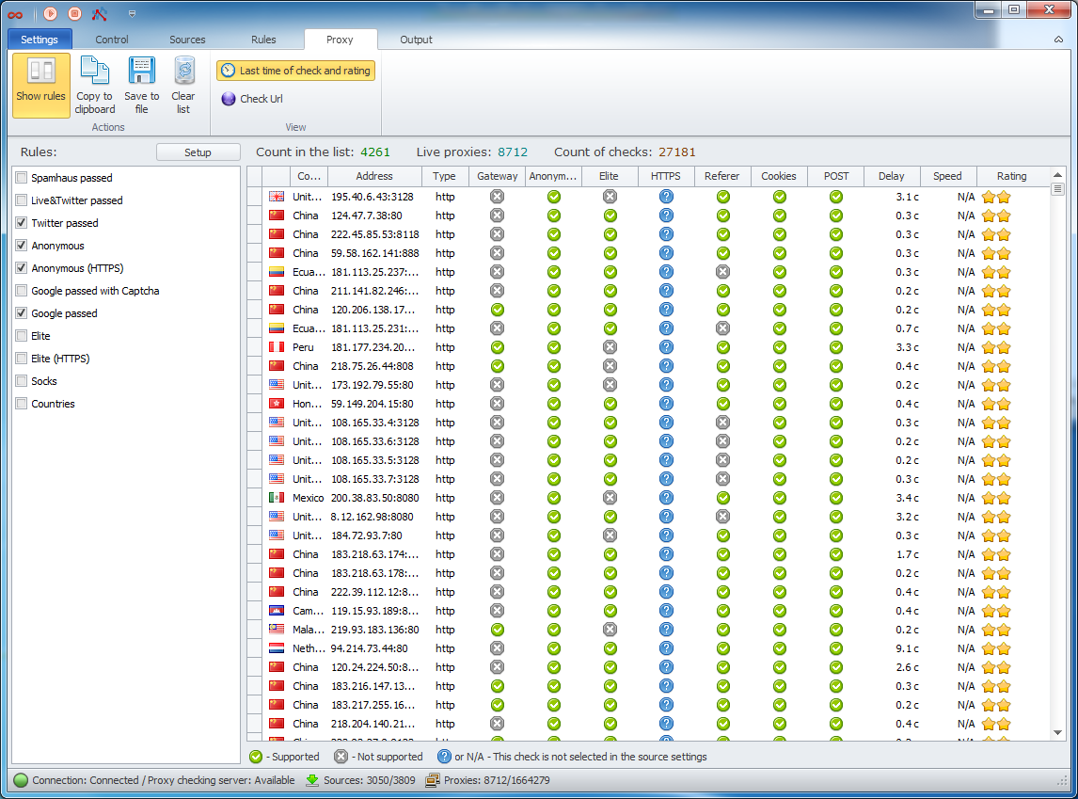
Task: Start checking with the play icon in title bar
Action: pyautogui.click(x=50, y=14)
